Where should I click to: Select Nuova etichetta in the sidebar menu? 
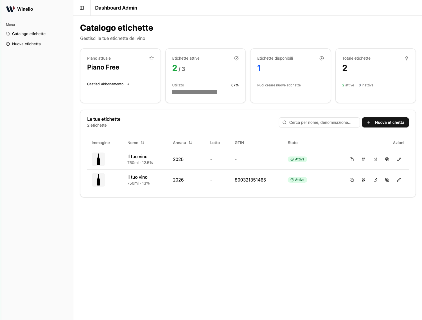(x=26, y=44)
